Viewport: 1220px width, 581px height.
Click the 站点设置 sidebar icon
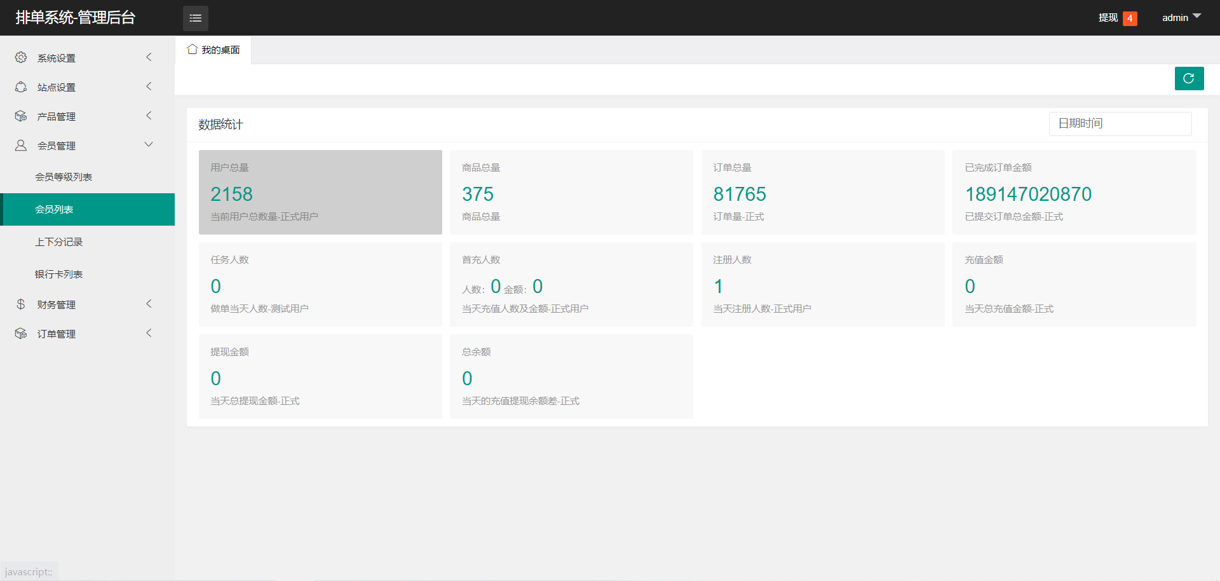[x=21, y=87]
